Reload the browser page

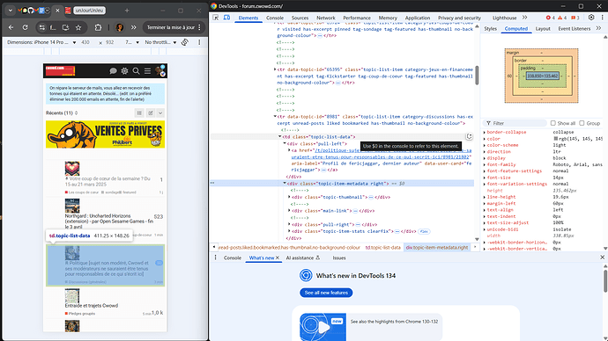tap(26, 27)
